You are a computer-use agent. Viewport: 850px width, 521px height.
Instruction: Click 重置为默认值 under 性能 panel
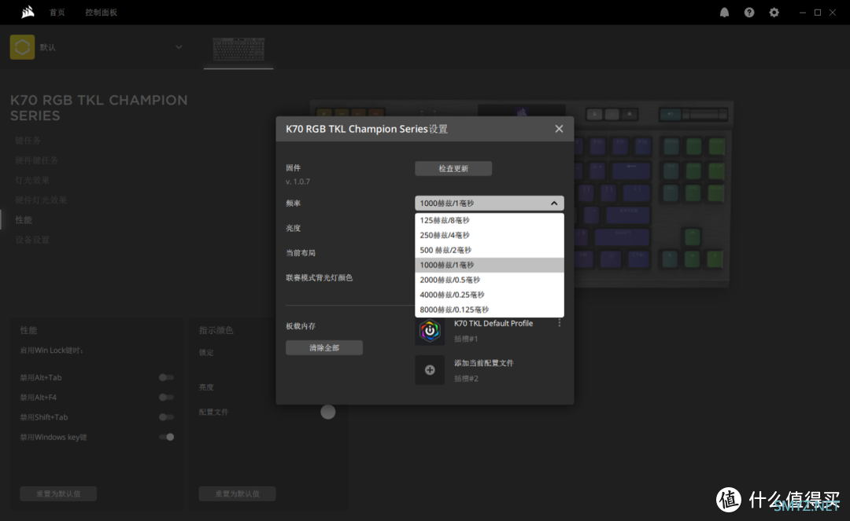tap(58, 493)
